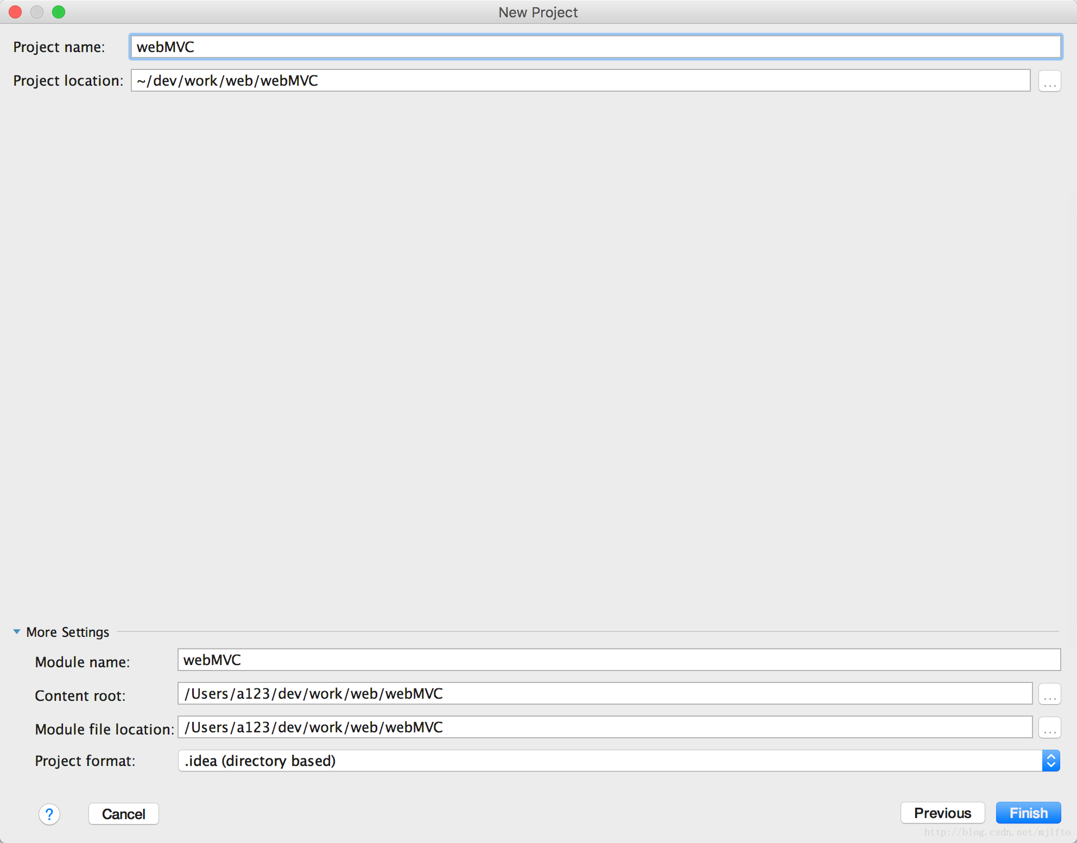Click Finish to create the project
1077x843 pixels.
pos(1028,813)
